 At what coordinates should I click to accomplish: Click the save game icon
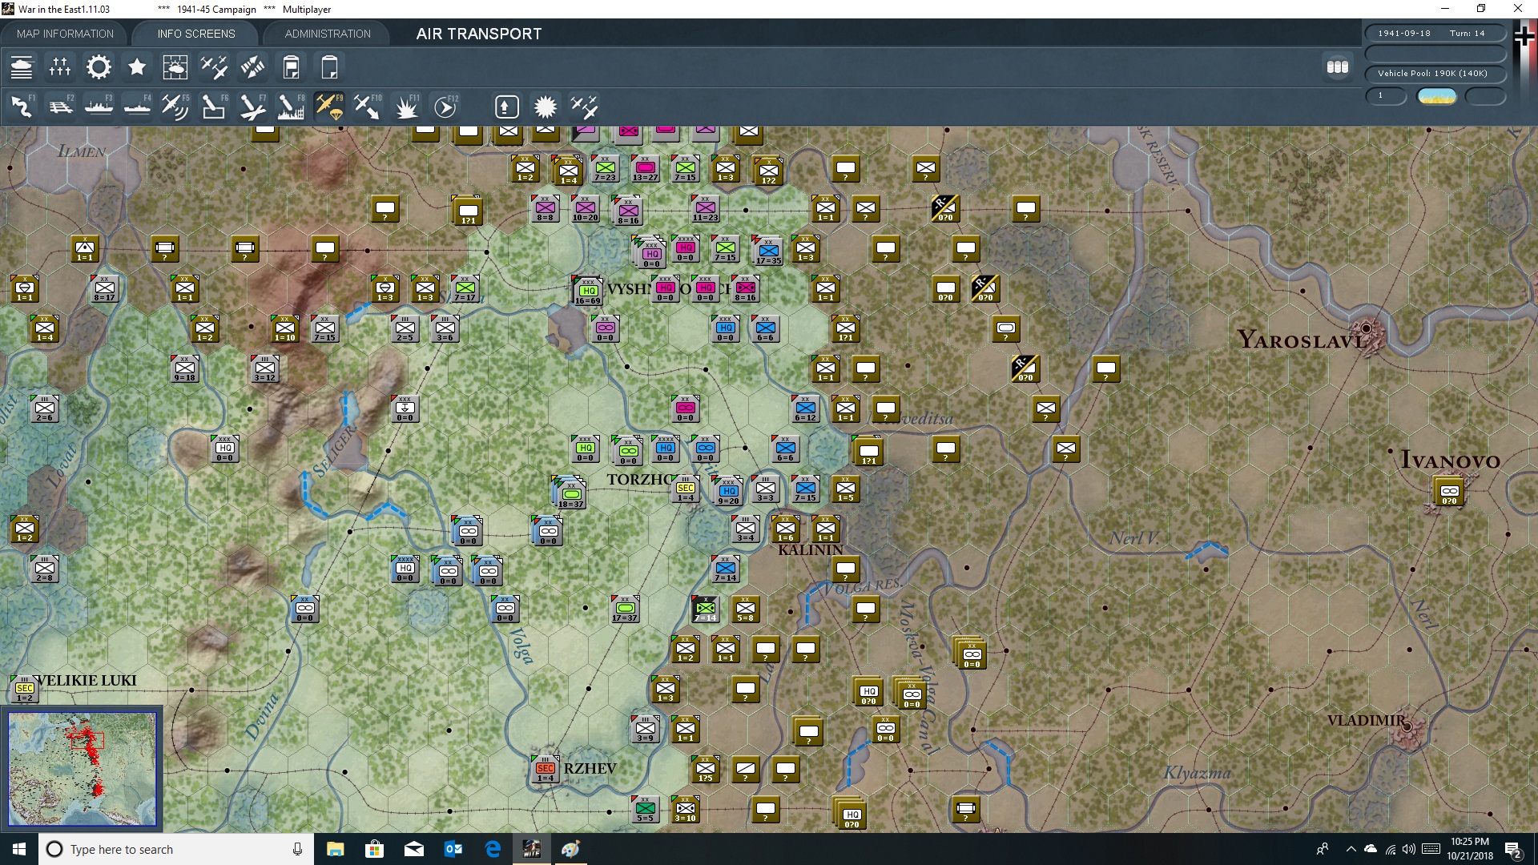(x=291, y=67)
